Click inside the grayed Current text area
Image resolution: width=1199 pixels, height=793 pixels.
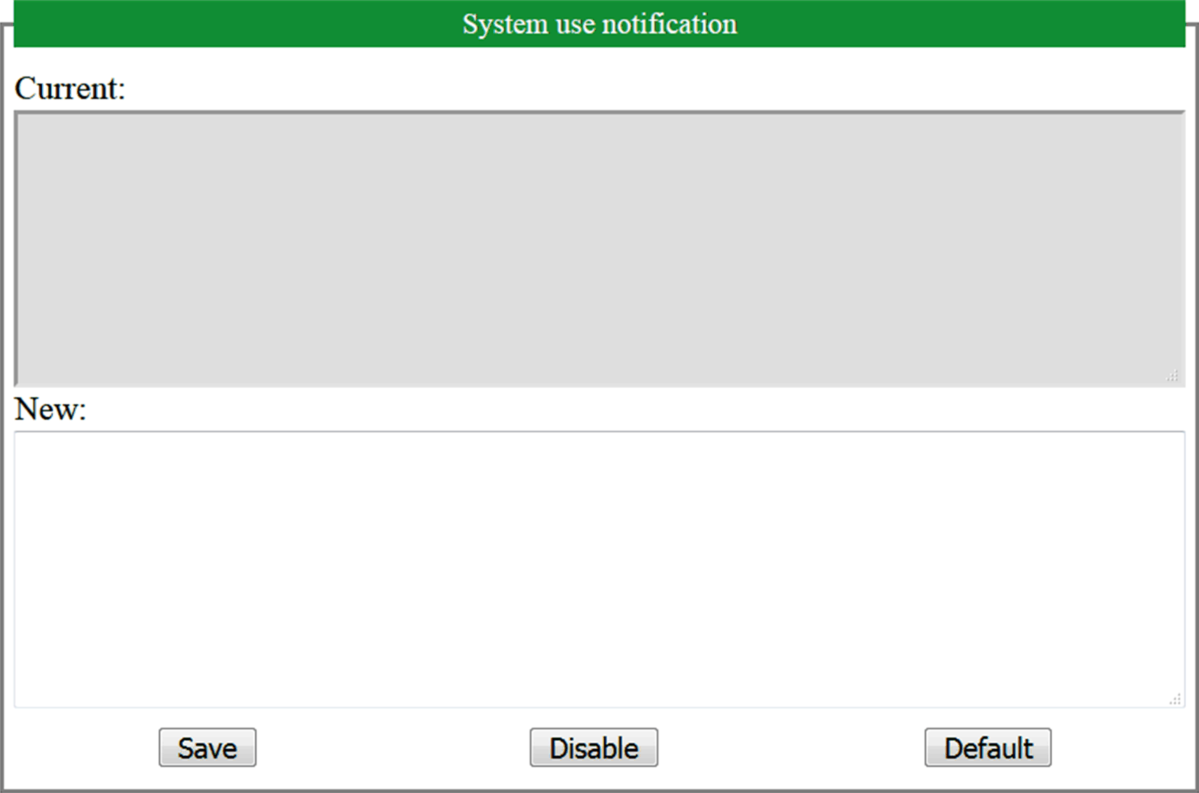(x=599, y=249)
